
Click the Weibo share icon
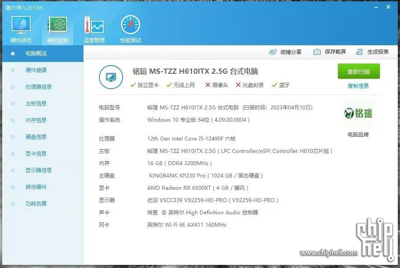tap(273, 52)
